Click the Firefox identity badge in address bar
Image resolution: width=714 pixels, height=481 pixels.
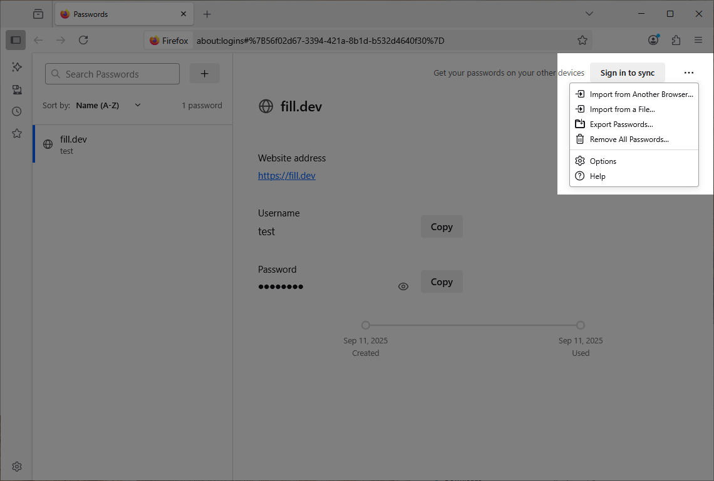169,41
